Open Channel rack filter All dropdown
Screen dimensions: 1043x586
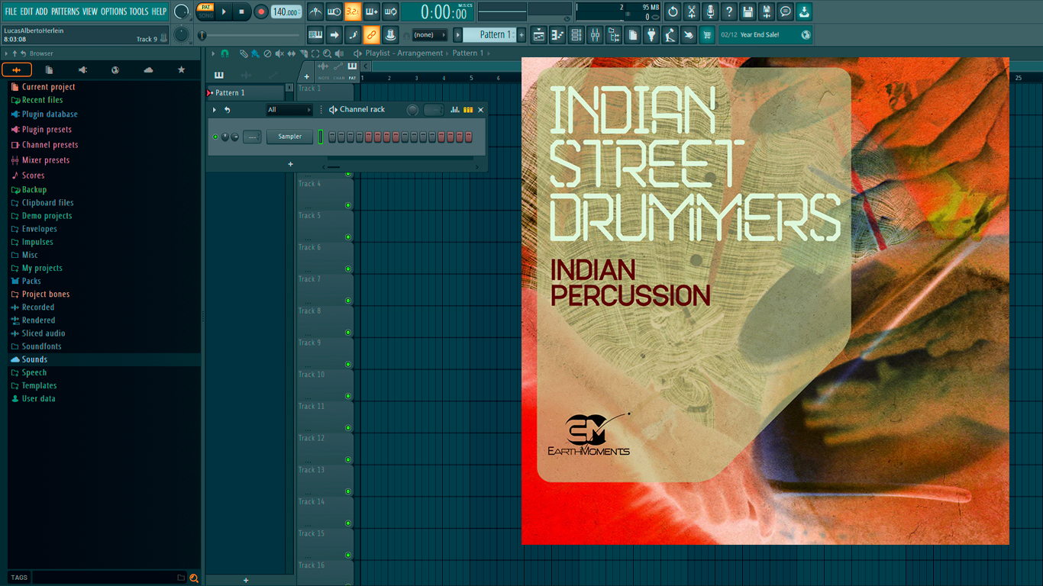(289, 110)
